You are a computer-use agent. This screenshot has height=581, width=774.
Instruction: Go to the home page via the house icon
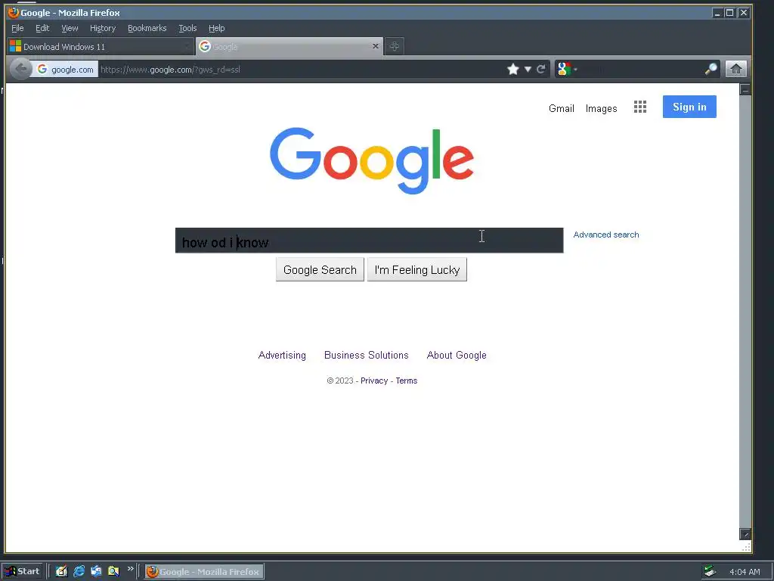coord(735,69)
